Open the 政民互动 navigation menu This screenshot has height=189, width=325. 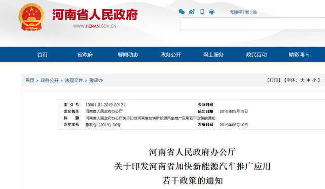[x=256, y=55]
